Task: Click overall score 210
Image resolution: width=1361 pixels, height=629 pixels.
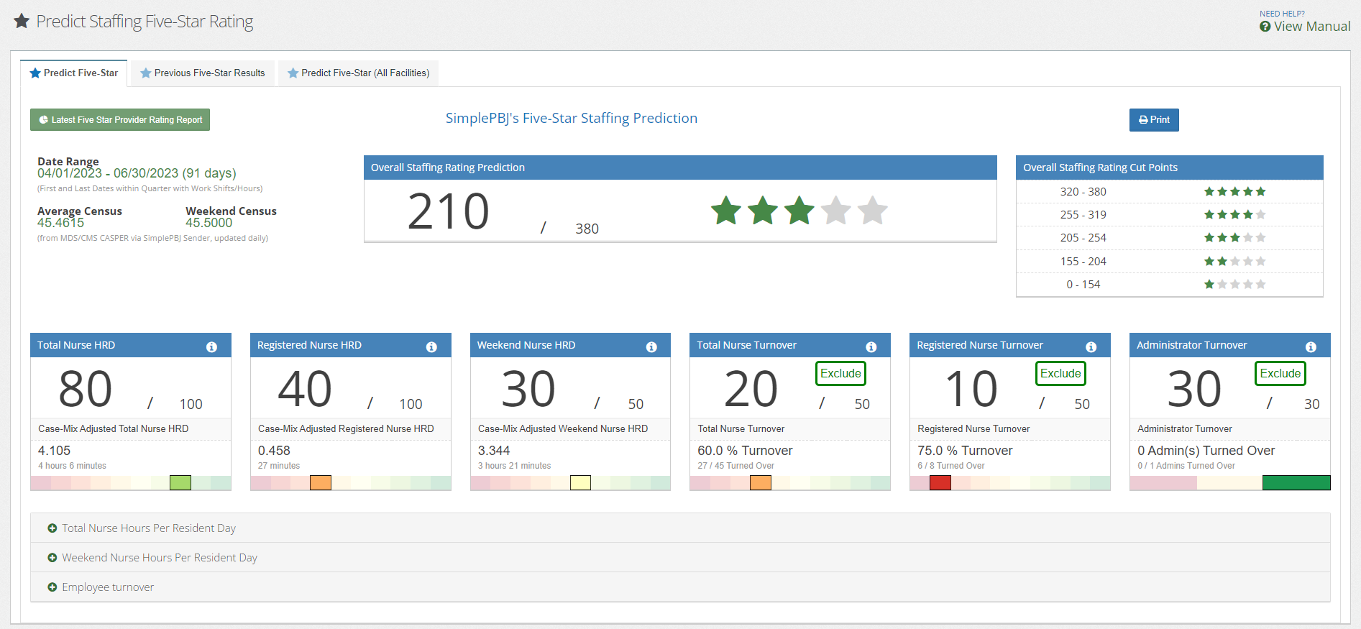Action: [448, 211]
